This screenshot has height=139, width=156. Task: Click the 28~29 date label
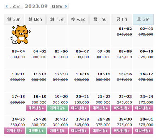click(104, 119)
